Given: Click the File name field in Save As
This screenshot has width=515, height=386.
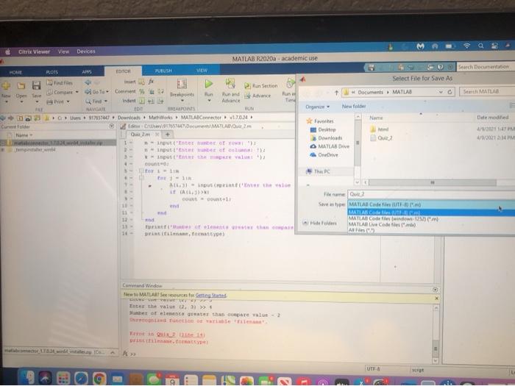Looking at the screenshot, I should (431, 194).
